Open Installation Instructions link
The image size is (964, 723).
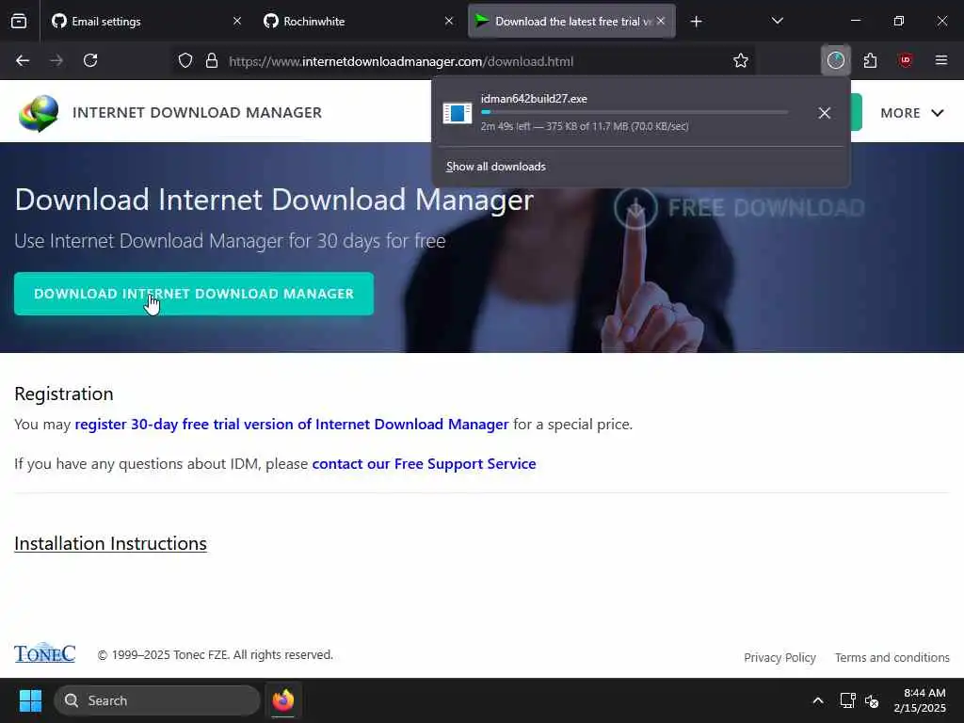(x=111, y=543)
